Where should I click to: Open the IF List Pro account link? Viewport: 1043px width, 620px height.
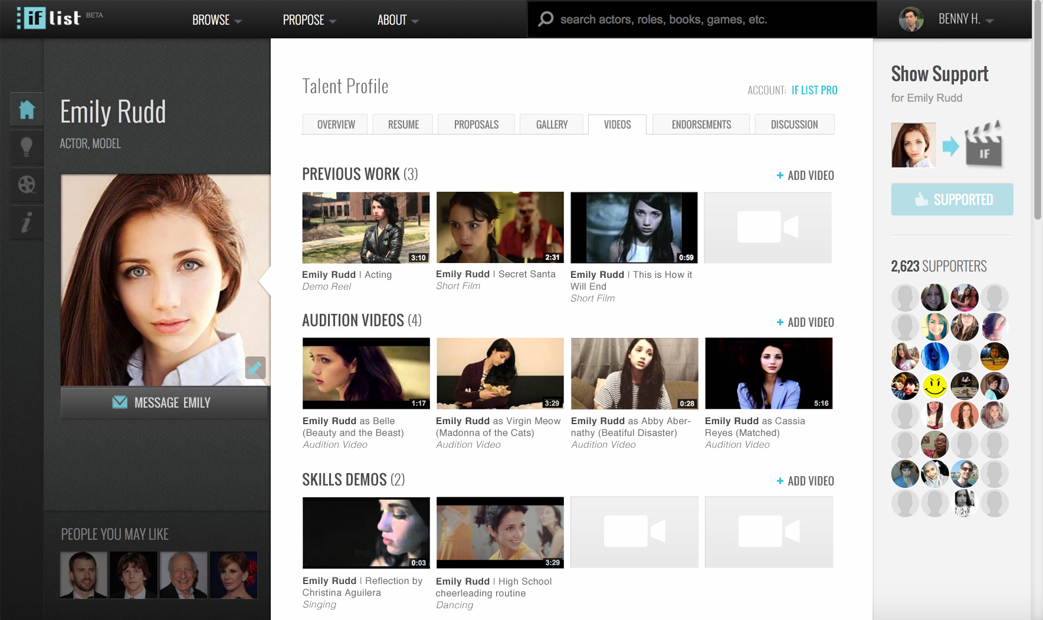(x=814, y=90)
